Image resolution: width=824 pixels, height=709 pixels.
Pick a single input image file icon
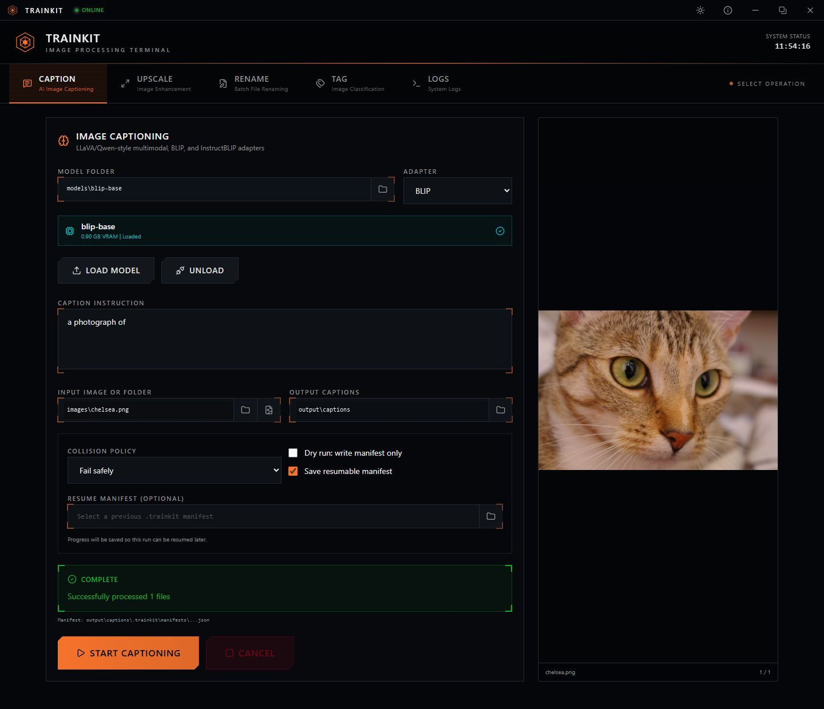269,410
